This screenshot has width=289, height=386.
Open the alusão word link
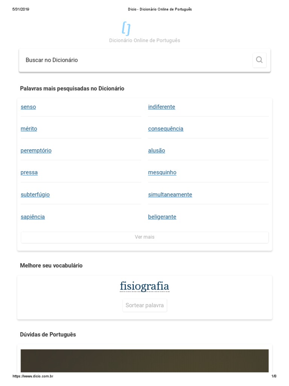tap(157, 150)
